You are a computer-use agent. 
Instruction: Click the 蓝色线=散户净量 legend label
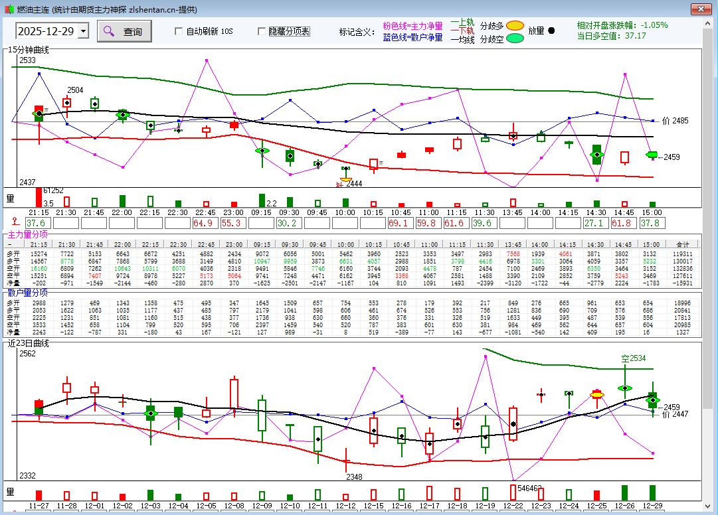[x=412, y=38]
